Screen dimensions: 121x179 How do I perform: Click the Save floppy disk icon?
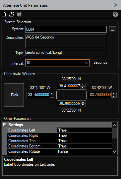click(19, 14)
